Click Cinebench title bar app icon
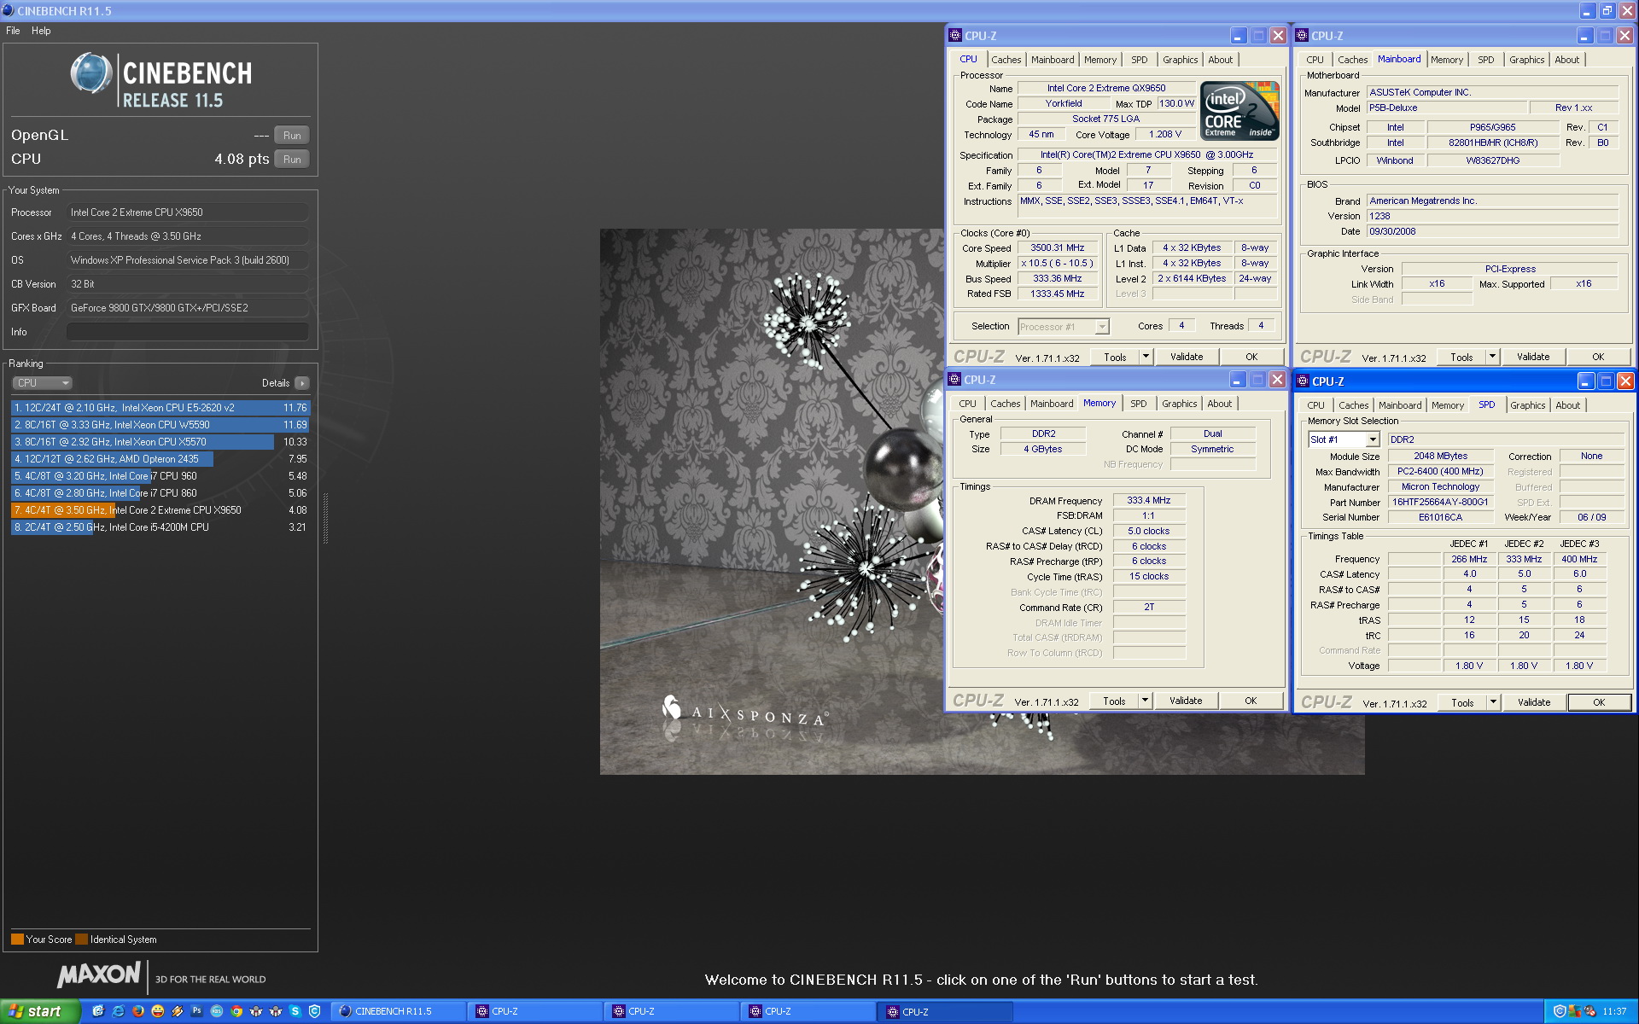This screenshot has height=1024, width=1639. [x=8, y=10]
